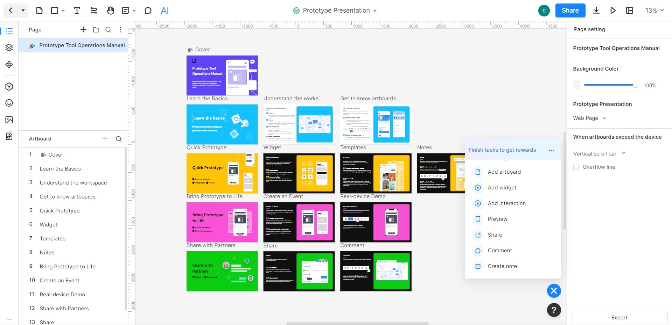The height and width of the screenshot is (325, 672).
Task: Open the 13% zoom level dropdown
Action: [x=654, y=10]
